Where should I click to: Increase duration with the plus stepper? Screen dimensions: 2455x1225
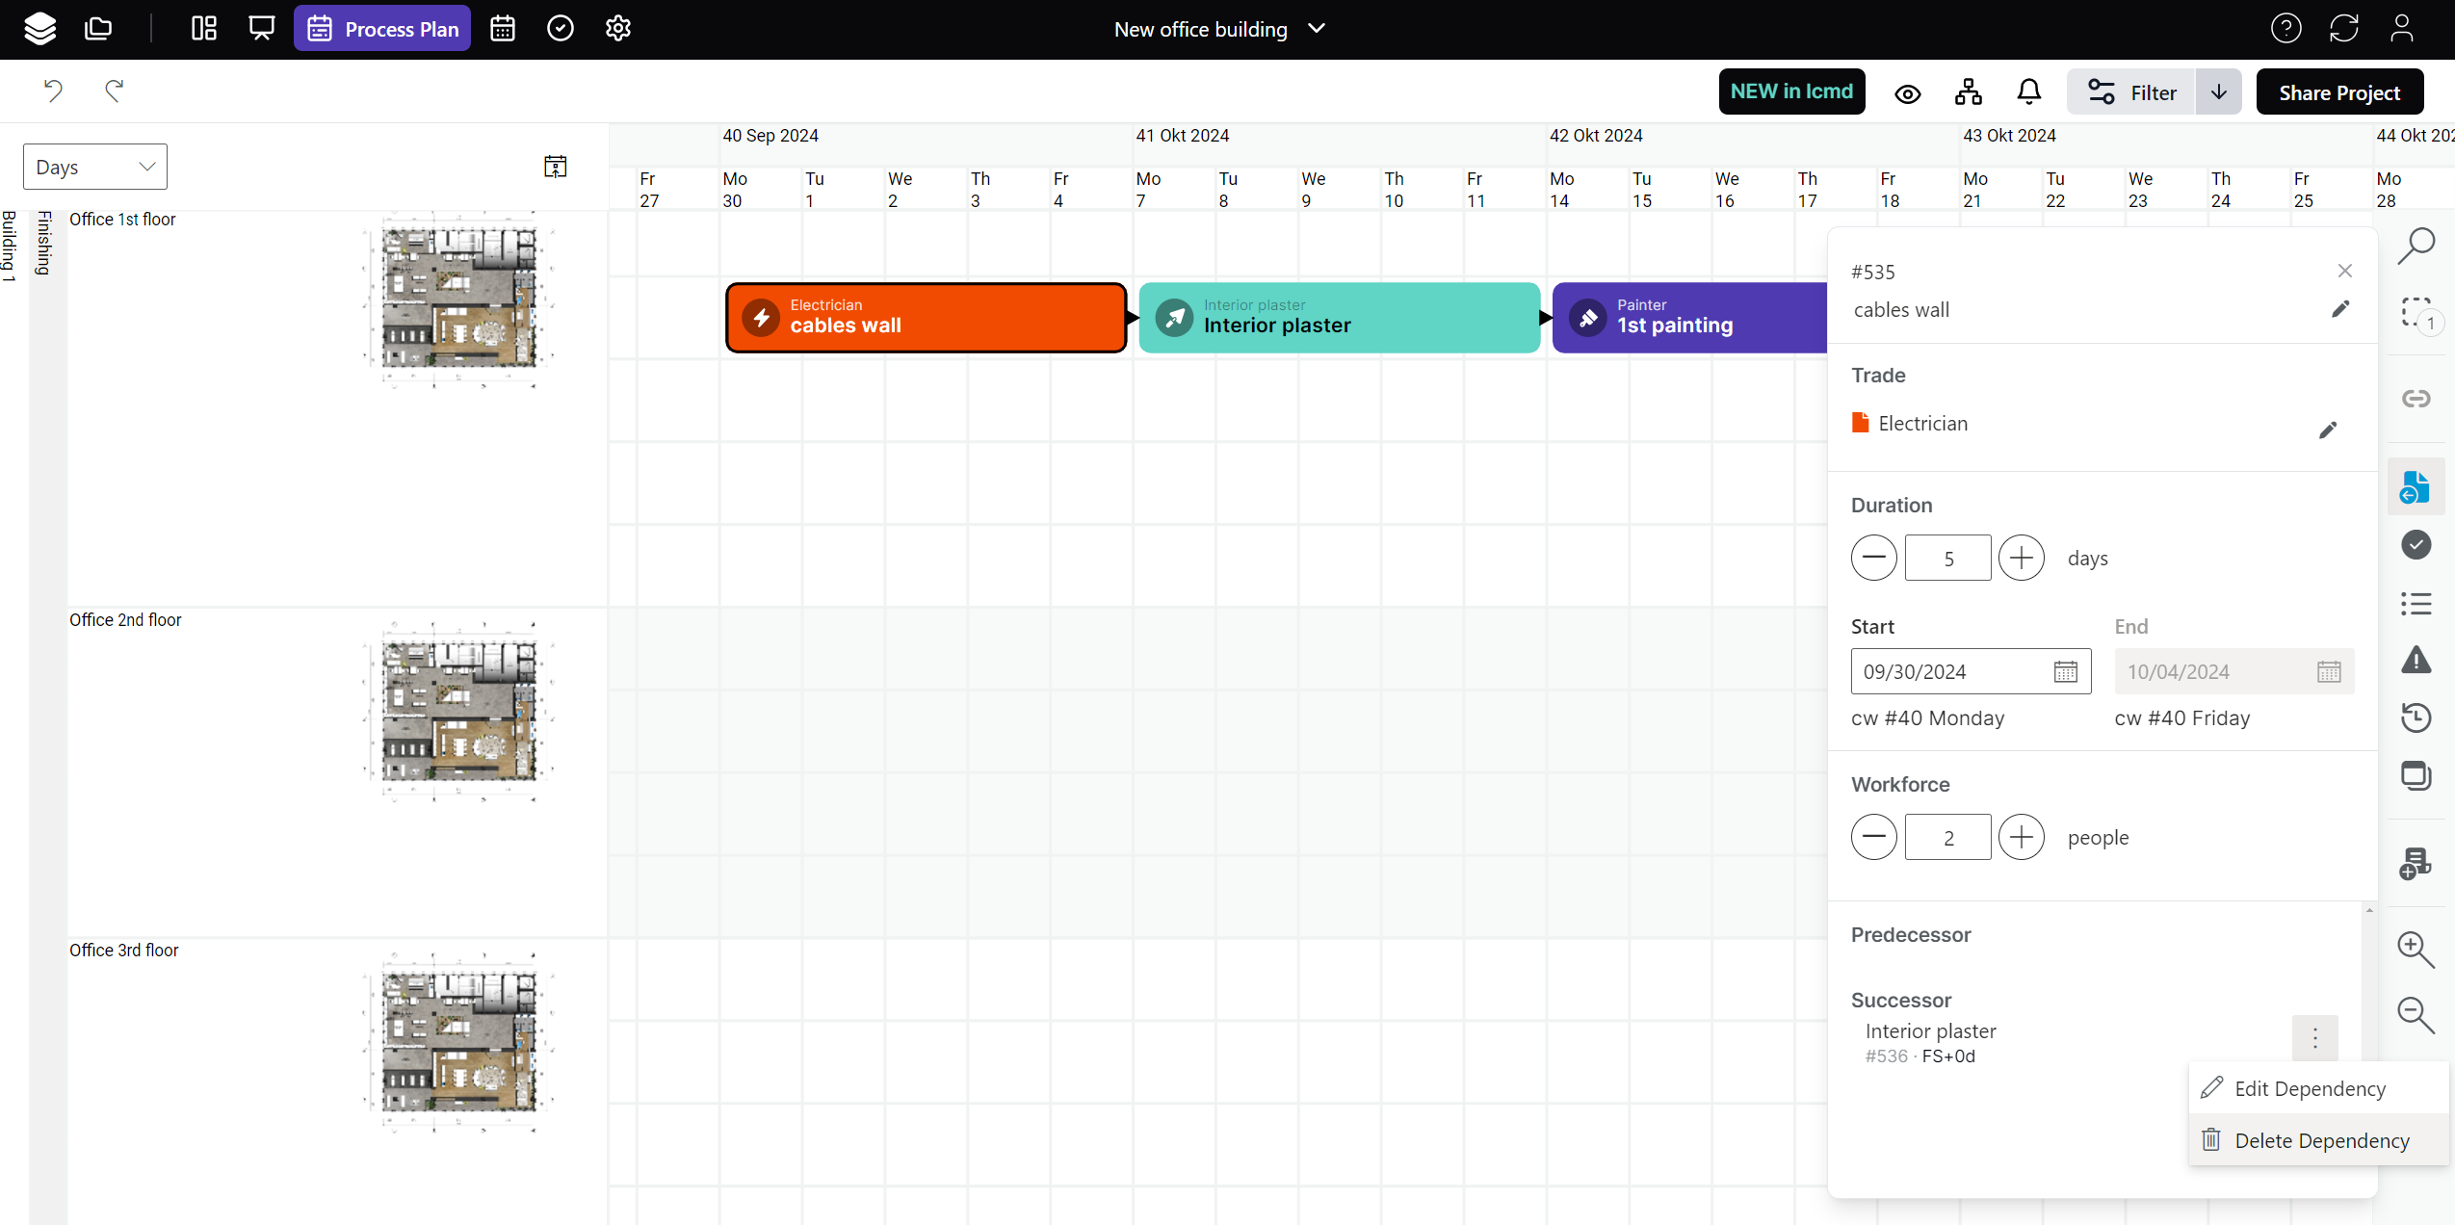(x=2021, y=558)
